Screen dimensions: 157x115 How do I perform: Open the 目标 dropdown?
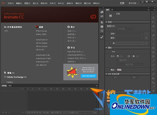tap(130, 34)
